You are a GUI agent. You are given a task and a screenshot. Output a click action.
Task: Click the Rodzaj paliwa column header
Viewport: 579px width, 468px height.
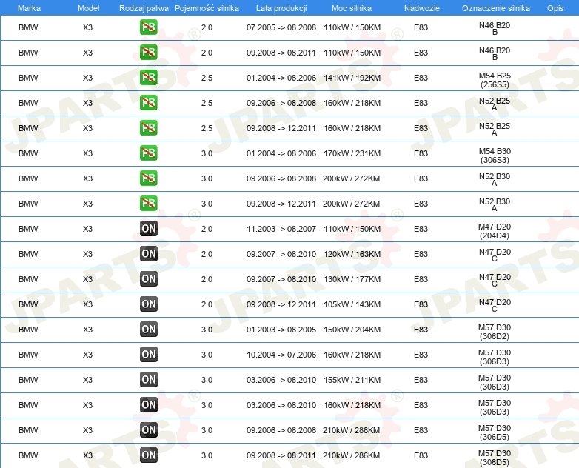144,8
